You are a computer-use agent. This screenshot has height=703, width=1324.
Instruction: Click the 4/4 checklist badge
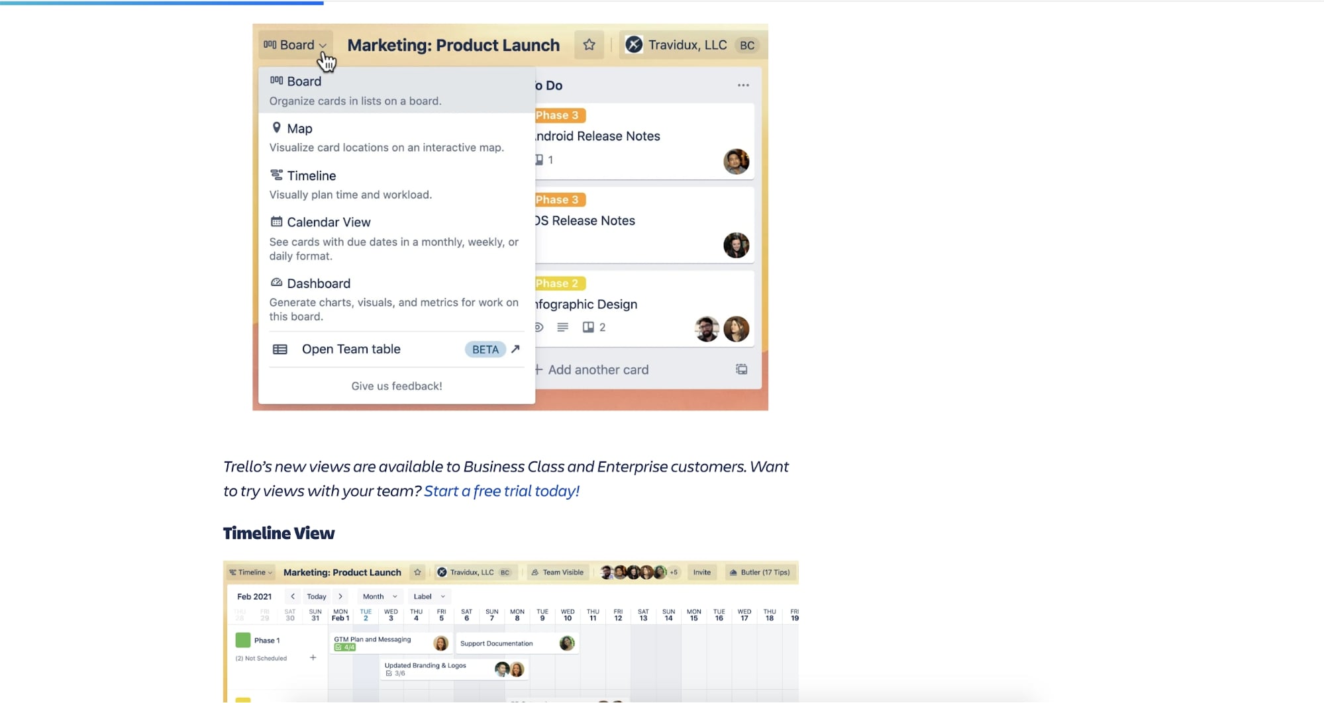[344, 647]
